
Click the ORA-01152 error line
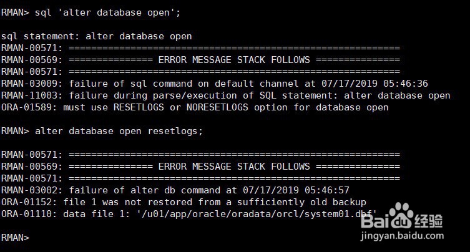pos(184,202)
